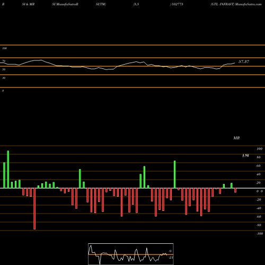This screenshot has width=265, height=265.
Task: Click the mini chart thumbnail at the bottom
Action: click(131, 254)
